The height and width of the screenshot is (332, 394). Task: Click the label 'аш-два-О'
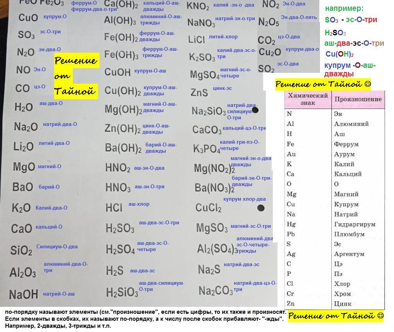(x=51, y=103)
